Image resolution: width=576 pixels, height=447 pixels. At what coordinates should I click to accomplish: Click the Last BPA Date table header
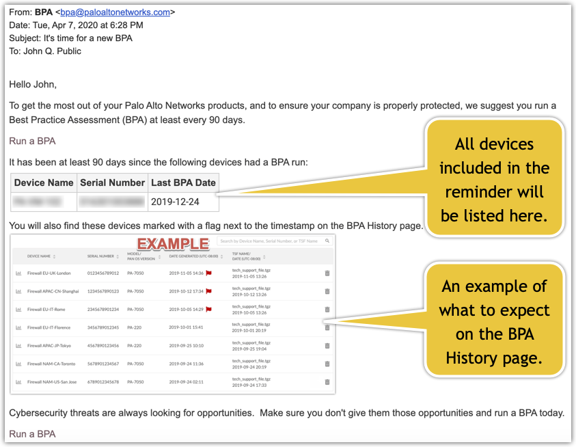(x=183, y=182)
